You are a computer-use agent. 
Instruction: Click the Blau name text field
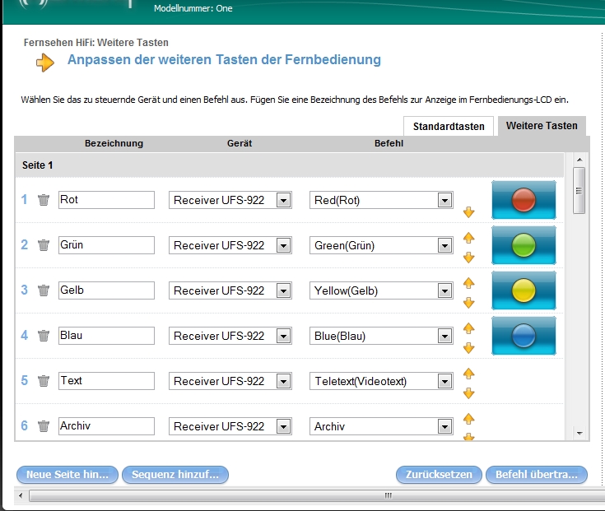click(106, 336)
